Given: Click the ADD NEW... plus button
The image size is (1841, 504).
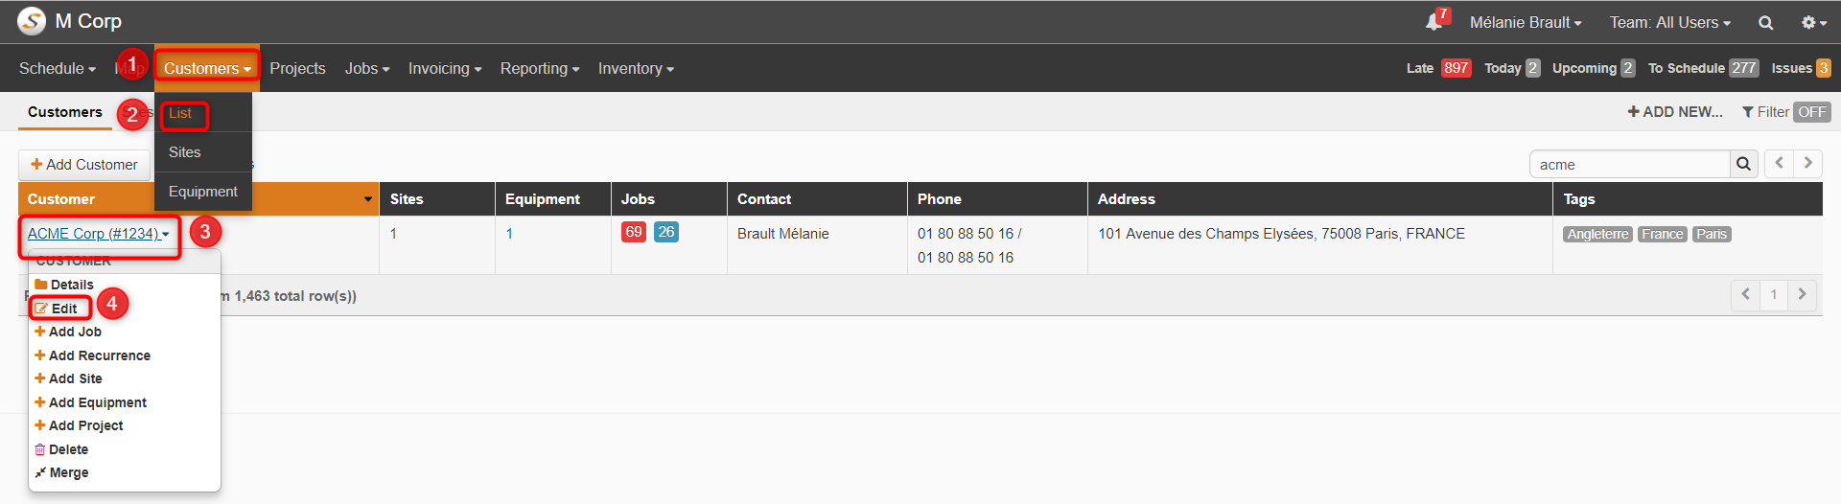Looking at the screenshot, I should point(1675,112).
